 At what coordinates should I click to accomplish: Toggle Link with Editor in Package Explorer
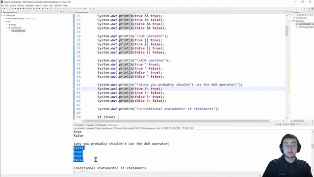pyautogui.click(x=64, y=12)
